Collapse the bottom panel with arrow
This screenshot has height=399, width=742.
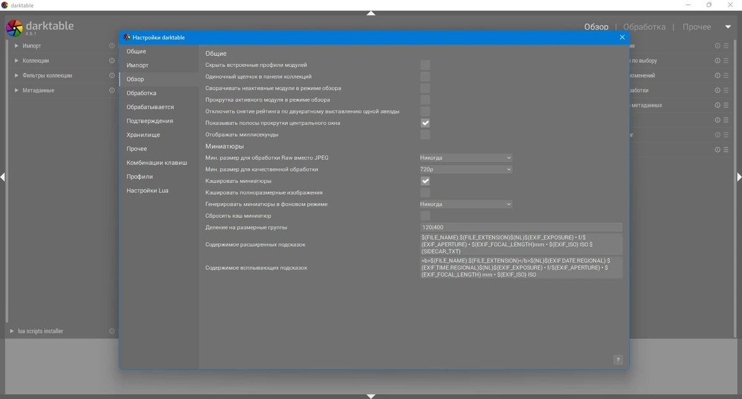[x=371, y=396]
